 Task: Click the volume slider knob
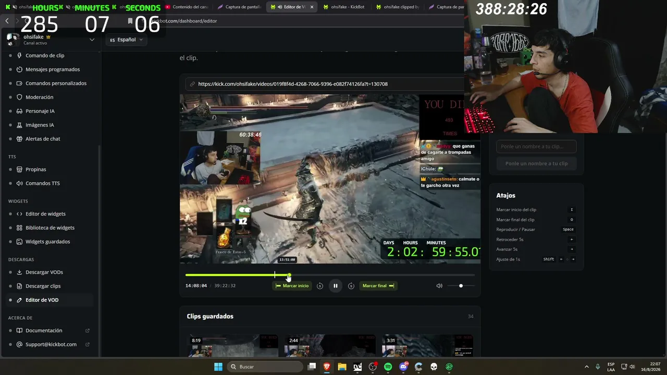click(x=461, y=285)
